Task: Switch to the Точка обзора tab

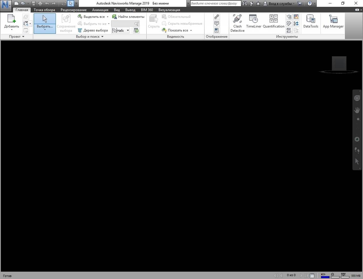Action: [x=44, y=10]
